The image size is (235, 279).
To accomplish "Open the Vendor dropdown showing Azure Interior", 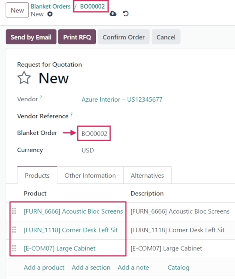I will click(122, 99).
